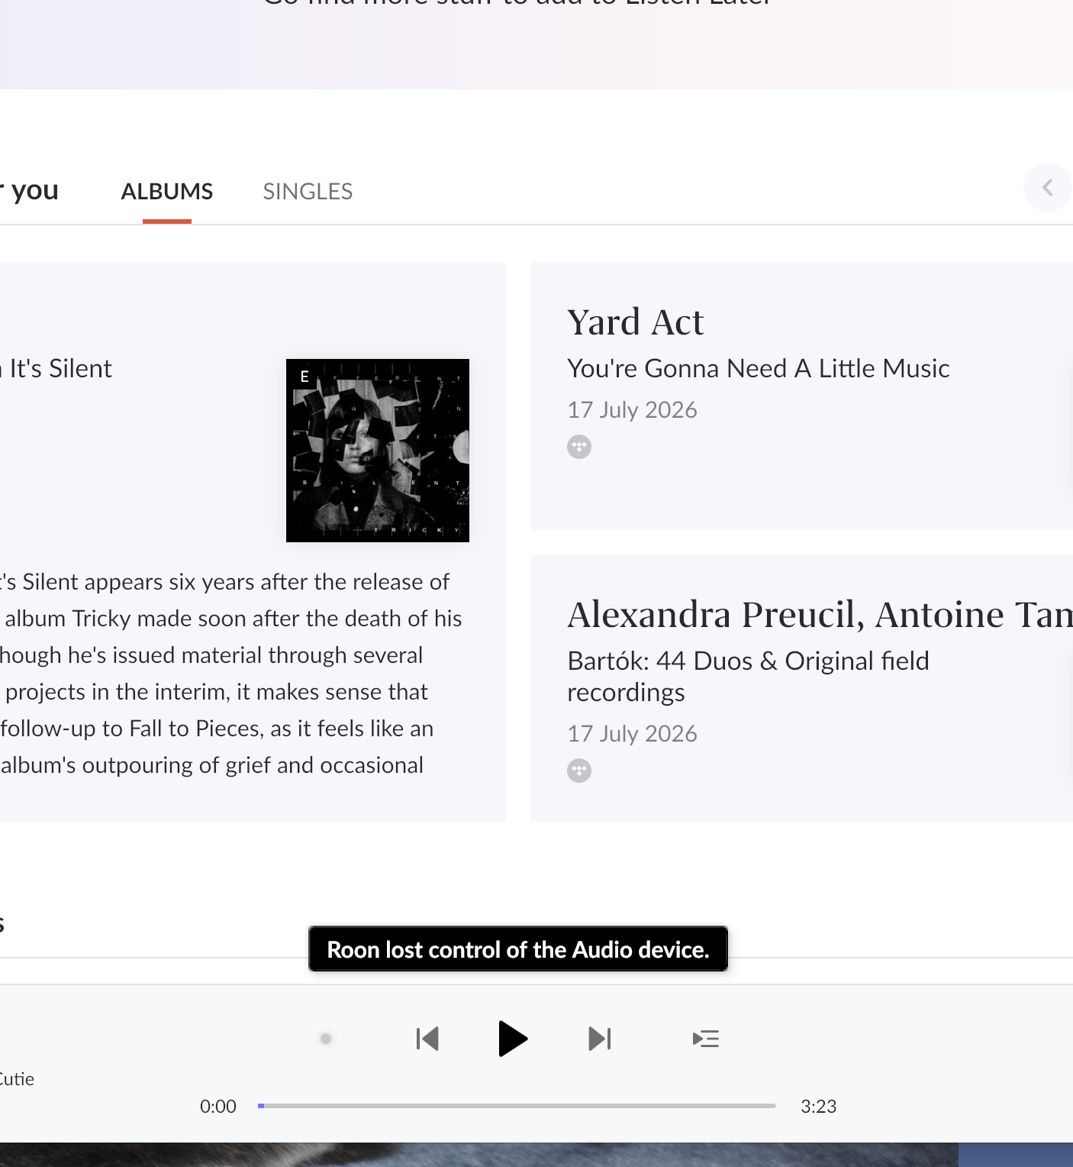Skip to the next track
This screenshot has height=1167, width=1073.
pos(600,1039)
